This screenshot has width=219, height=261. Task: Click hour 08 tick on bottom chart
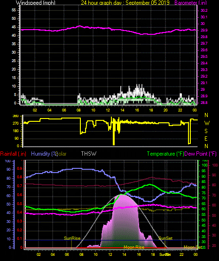81,254
